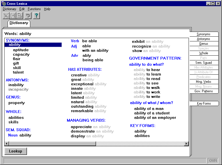Image resolution: width=222 pixels, height=165 pixels.
Task: Click 'ability of what / whom?' subheading
Action: click(152, 103)
